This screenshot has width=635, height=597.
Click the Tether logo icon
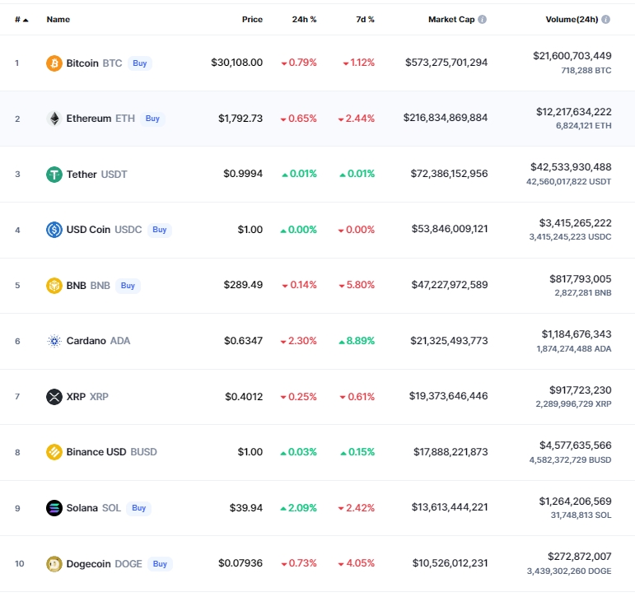point(54,175)
